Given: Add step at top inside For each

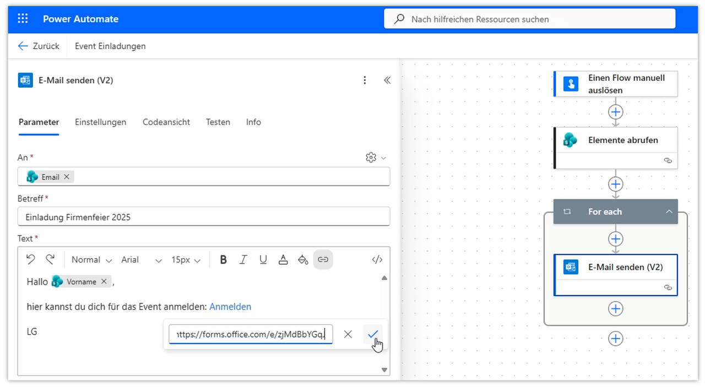Looking at the screenshot, I should 615,239.
